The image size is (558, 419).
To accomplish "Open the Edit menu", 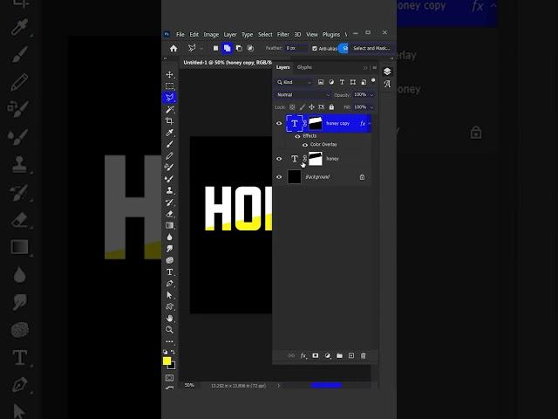I will [194, 35].
